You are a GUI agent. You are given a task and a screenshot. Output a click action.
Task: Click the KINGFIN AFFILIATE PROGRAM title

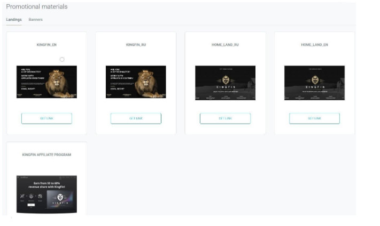coord(46,155)
